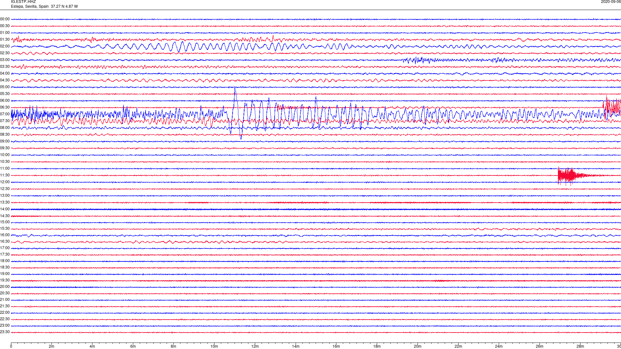Click the date label 2020-09-06
Screen dimensions: 621x349
[x=611, y=2]
